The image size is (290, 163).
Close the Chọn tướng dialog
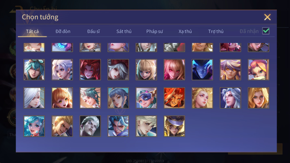(x=267, y=17)
